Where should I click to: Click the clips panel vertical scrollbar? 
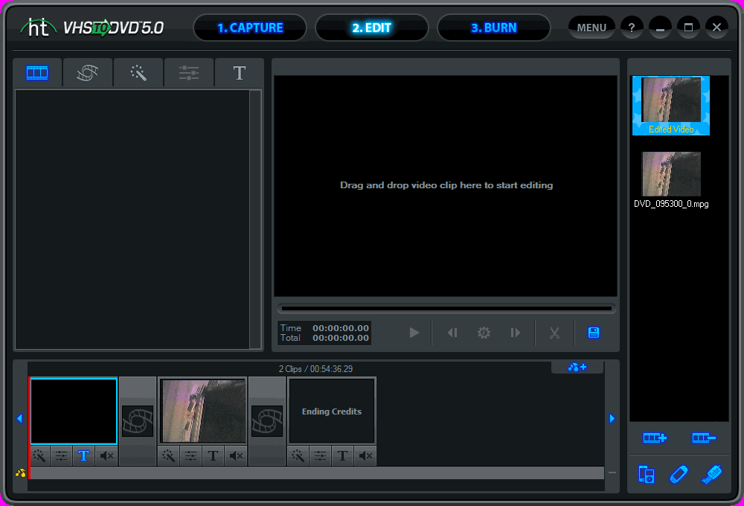point(255,220)
